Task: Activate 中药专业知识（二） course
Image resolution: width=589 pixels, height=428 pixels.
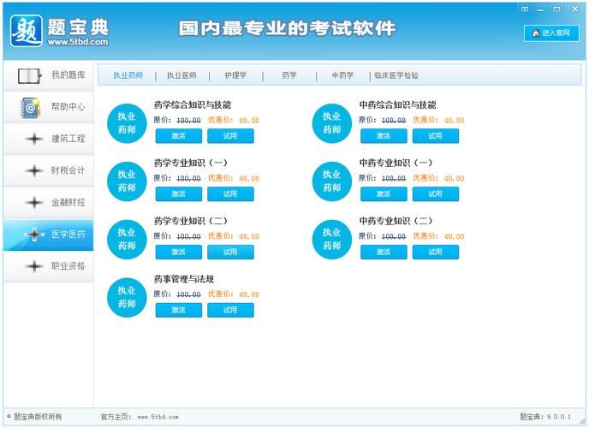Action: point(384,252)
